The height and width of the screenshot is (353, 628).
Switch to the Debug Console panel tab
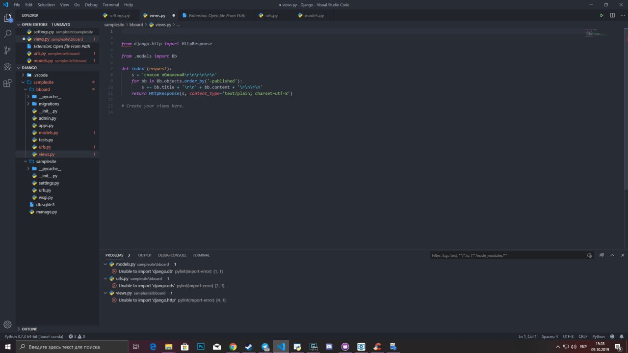(172, 255)
